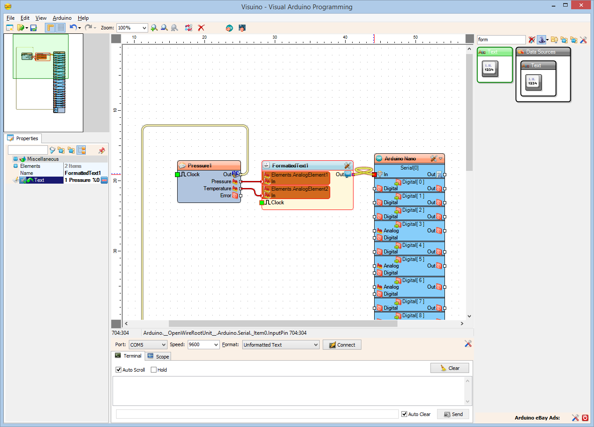
Task: Click the Text component under Data Sources
Action: pos(533,83)
